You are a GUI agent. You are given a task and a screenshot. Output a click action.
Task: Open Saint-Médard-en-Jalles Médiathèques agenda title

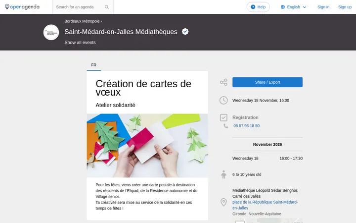point(121,32)
